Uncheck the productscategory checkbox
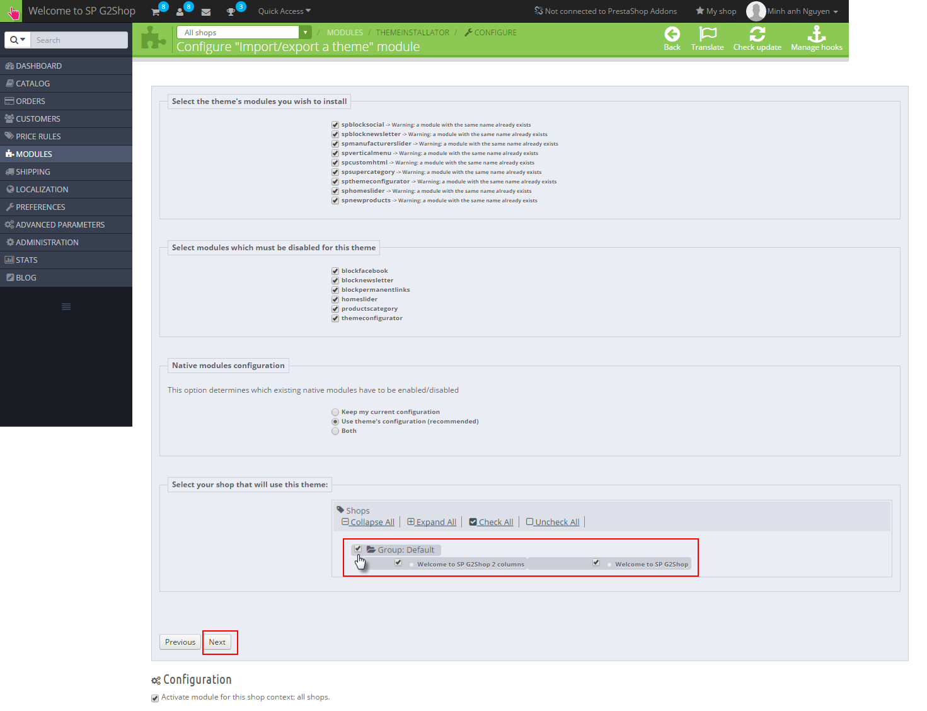927x711 pixels. [335, 309]
